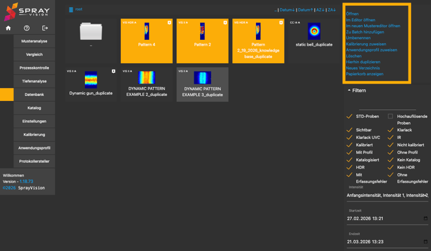
Task: Toggle the IR filter checkbox
Action: click(x=390, y=137)
